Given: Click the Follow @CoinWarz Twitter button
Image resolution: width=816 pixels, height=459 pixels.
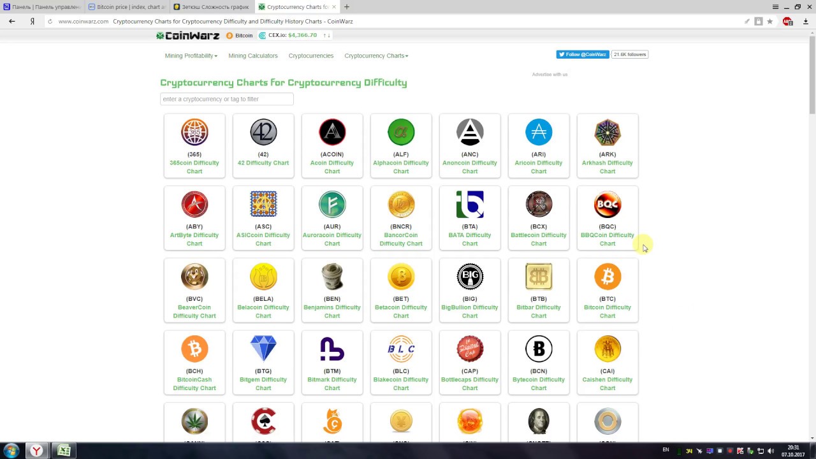Looking at the screenshot, I should coord(583,54).
